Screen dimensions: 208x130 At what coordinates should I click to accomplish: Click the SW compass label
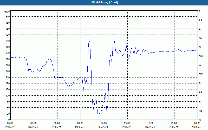click(201, 74)
